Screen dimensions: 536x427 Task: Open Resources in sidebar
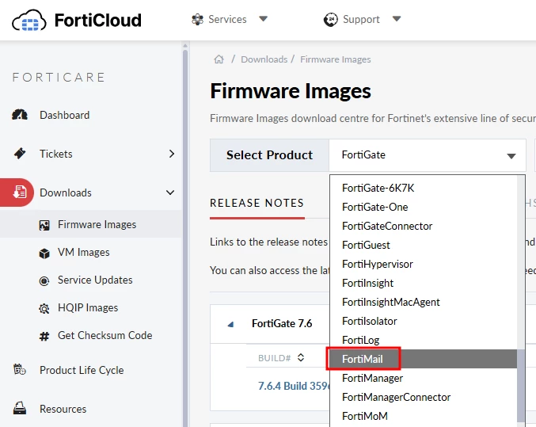63,409
